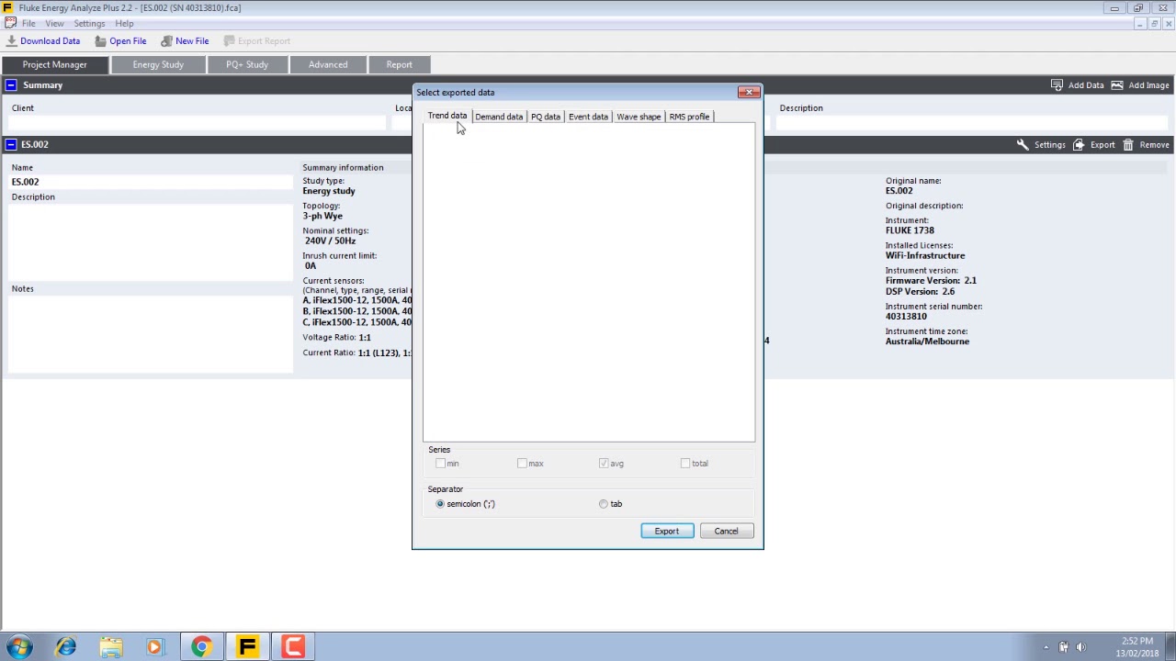Open the media player taskbar icon
Image resolution: width=1176 pixels, height=661 pixels.
click(155, 647)
